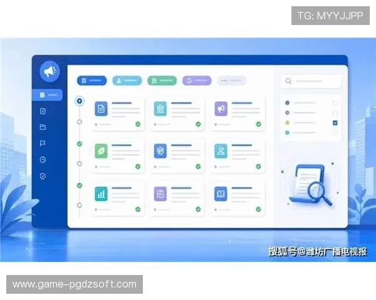
Task: Switch to the dark blue pill tab
Action: [92, 81]
